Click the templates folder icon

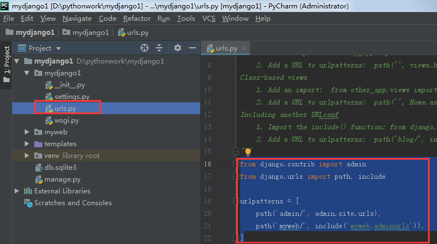pos(38,144)
